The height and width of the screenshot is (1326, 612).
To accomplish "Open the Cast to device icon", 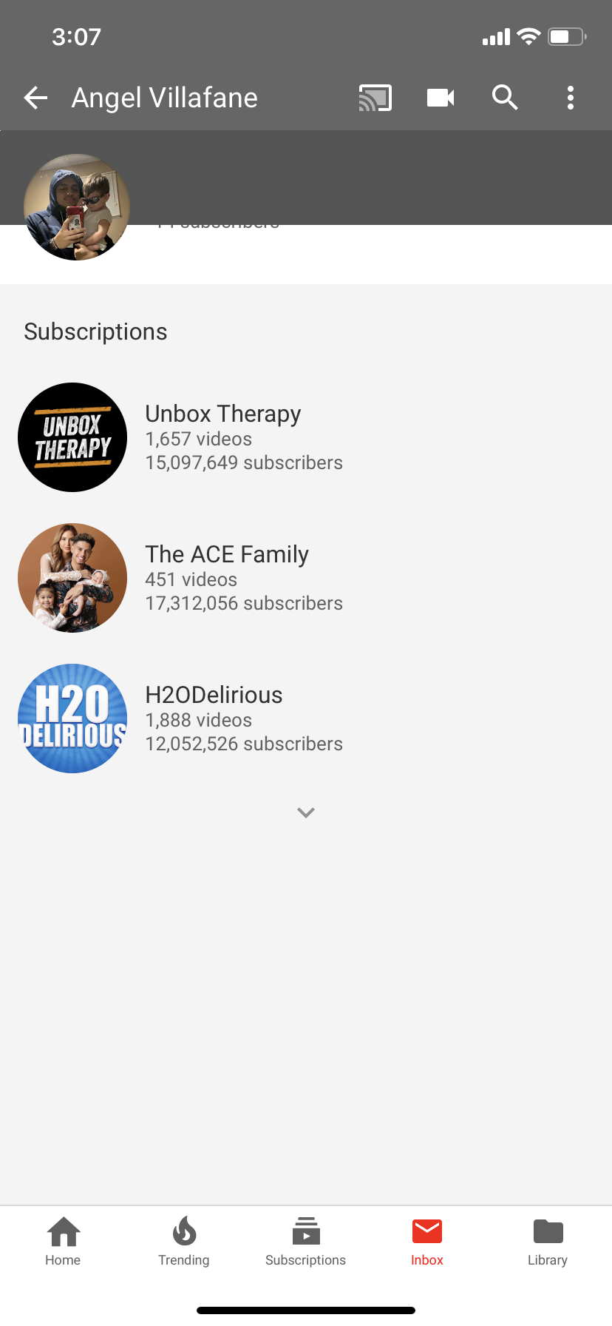I will point(375,98).
